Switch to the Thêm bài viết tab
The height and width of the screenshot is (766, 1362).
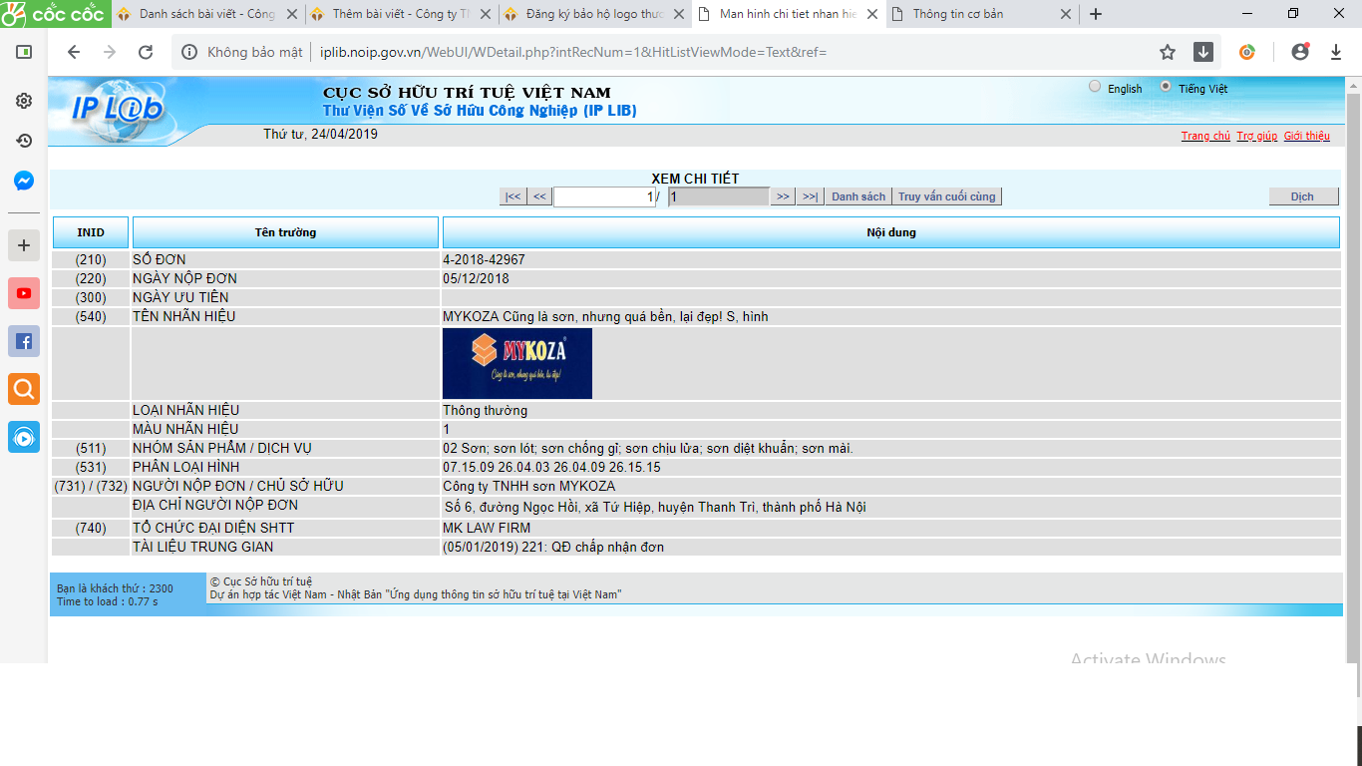point(399,14)
